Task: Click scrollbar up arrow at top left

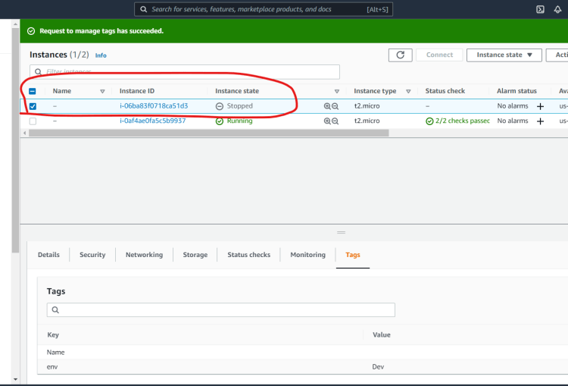Action: (15, 24)
